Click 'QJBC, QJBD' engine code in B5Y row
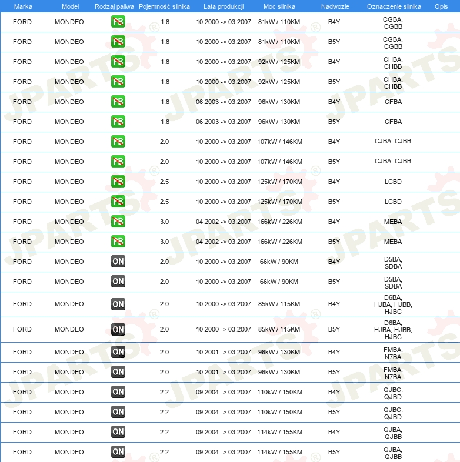 [393, 413]
